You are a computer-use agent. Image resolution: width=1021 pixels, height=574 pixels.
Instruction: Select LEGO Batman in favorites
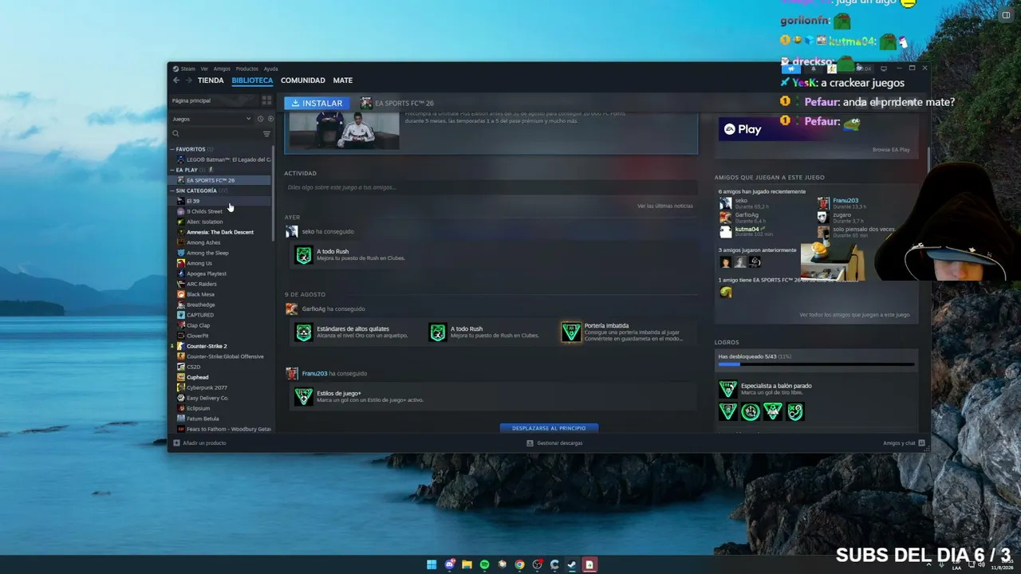pos(223,159)
